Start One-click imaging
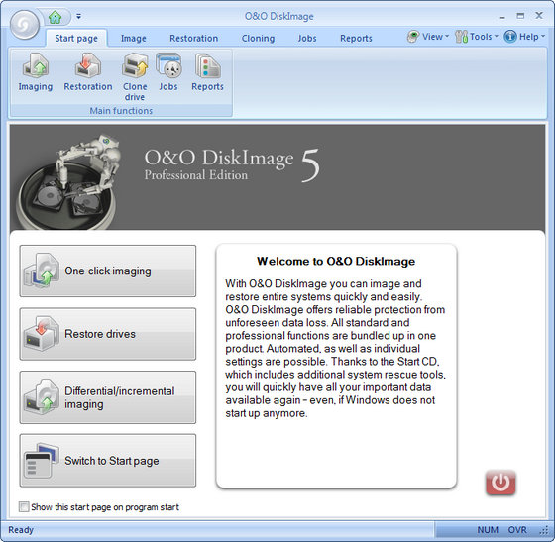Viewport: 555px width, 542px height. click(108, 271)
